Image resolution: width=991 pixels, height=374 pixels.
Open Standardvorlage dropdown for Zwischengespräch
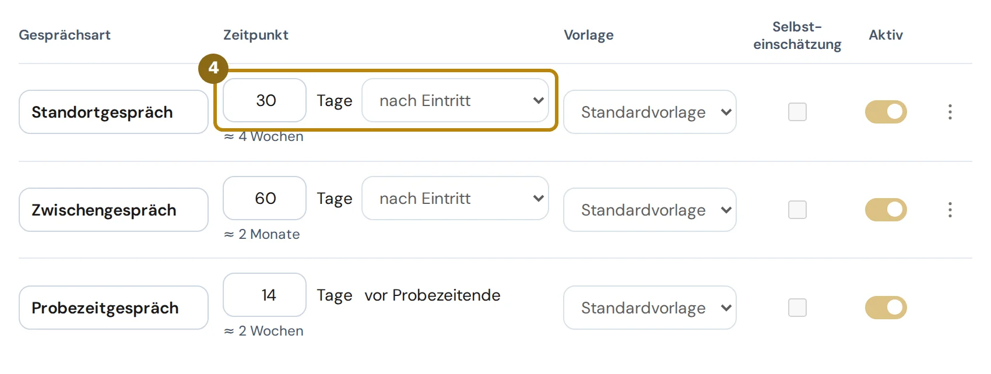(x=650, y=210)
